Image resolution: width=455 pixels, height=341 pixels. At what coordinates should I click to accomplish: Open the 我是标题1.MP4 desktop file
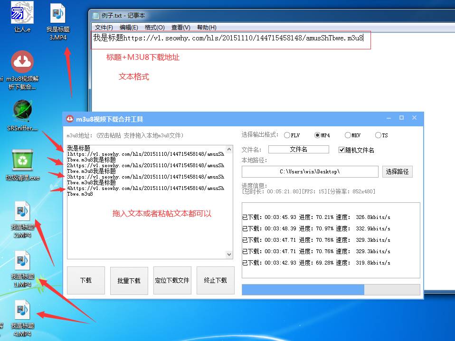tap(22, 262)
